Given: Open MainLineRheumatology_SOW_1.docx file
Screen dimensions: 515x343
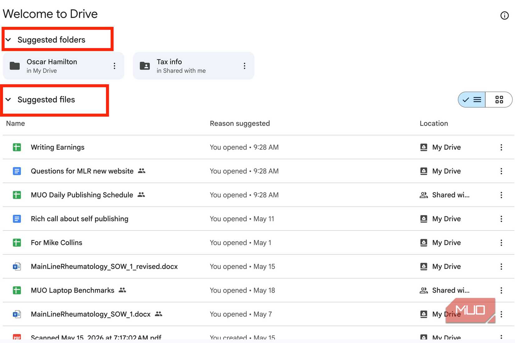Looking at the screenshot, I should [91, 314].
